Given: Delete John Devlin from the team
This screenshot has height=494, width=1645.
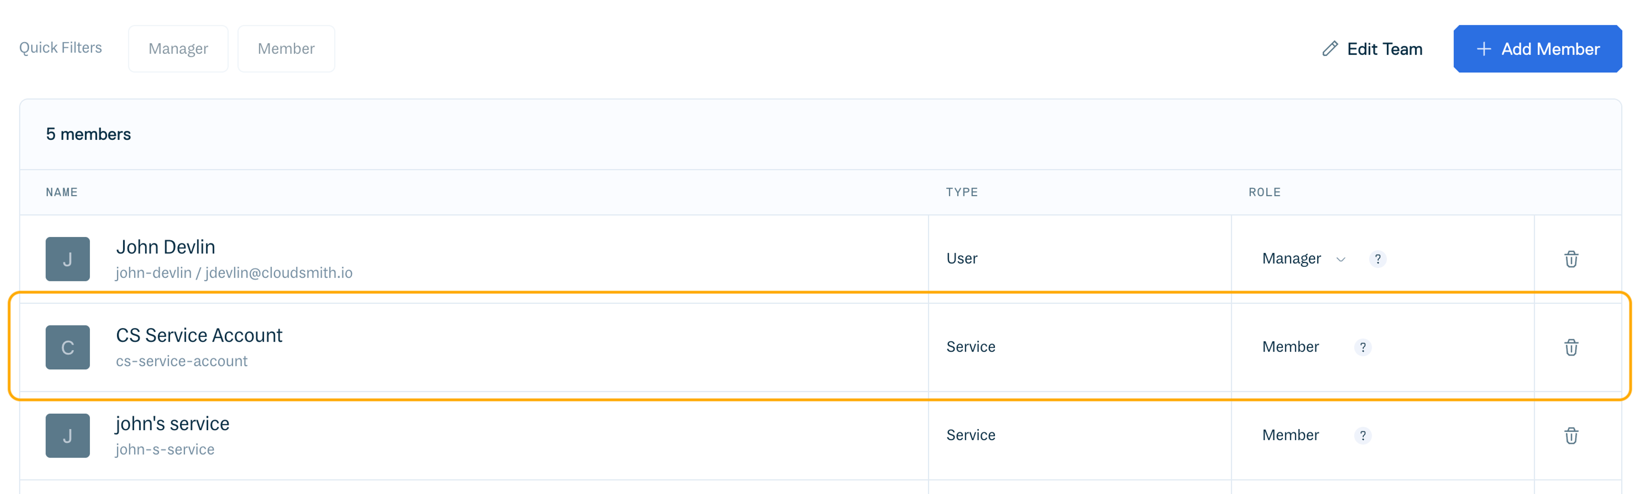Looking at the screenshot, I should (x=1571, y=259).
